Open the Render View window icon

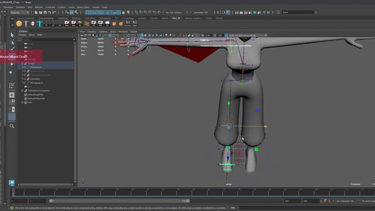[x=237, y=12]
